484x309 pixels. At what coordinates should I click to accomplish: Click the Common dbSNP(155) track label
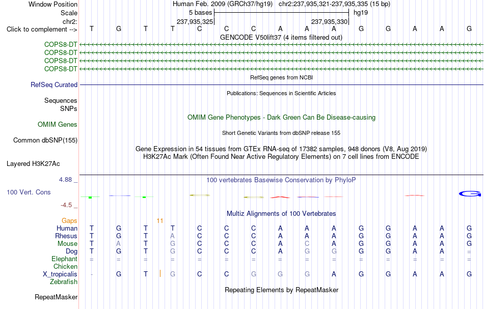click(x=45, y=141)
